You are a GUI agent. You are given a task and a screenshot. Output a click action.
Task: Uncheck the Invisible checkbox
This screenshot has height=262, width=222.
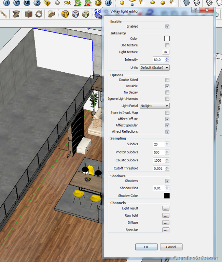pyautogui.click(x=167, y=86)
